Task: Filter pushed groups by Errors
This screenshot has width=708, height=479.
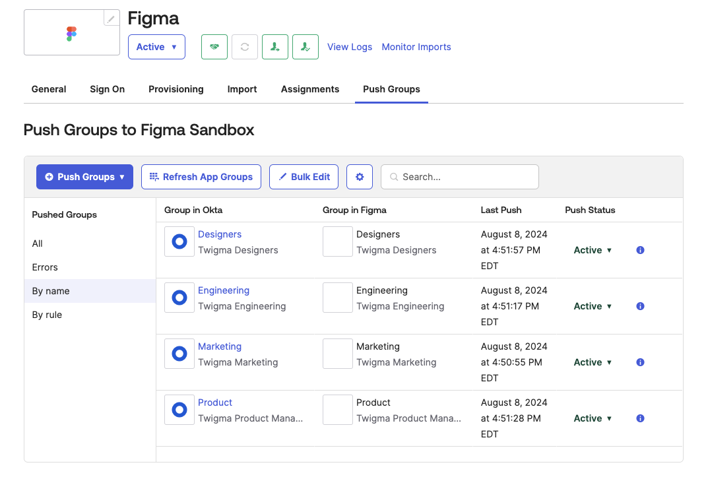Action: click(90, 267)
